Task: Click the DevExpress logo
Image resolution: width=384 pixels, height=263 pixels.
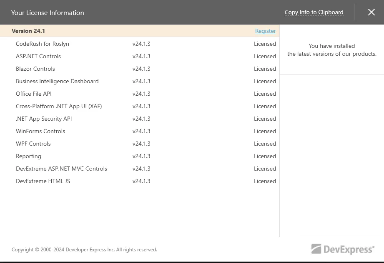Action: coord(343,249)
